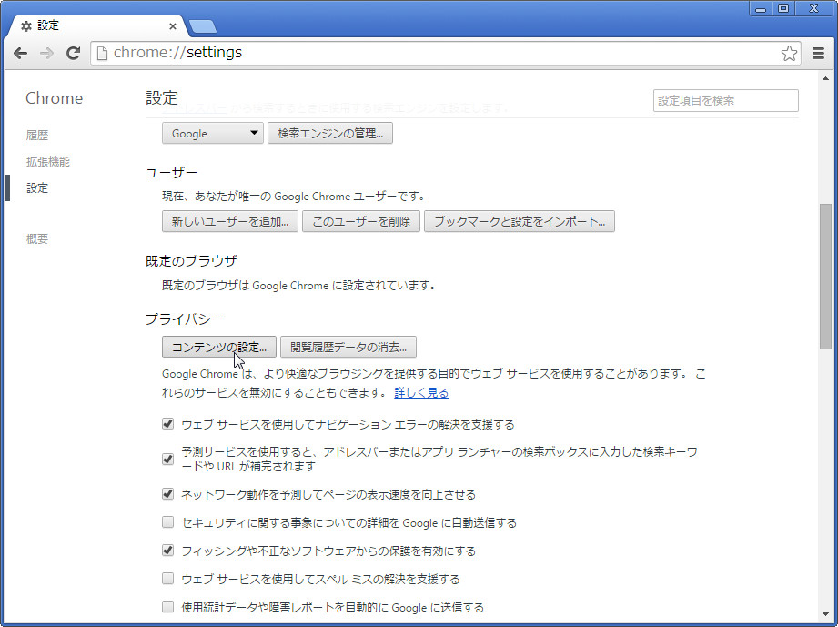
Task: Click the scrollbar up arrow
Action: [825, 78]
